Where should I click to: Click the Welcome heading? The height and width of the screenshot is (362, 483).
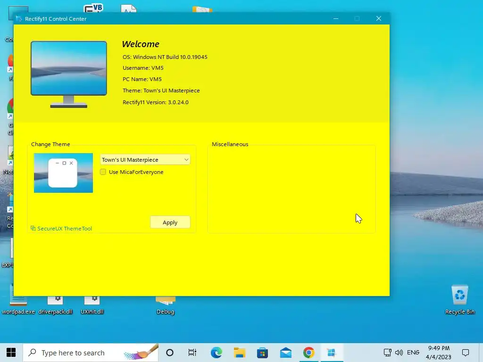141,44
